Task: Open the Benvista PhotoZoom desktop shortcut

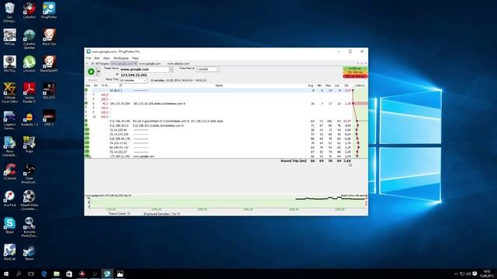Action: (30, 227)
